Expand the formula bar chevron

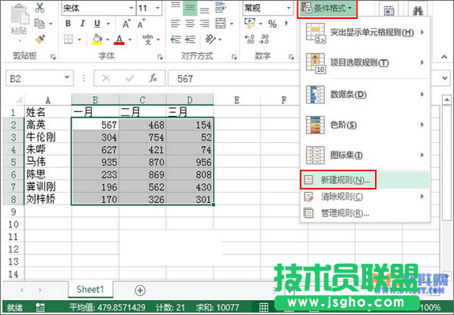[x=445, y=78]
